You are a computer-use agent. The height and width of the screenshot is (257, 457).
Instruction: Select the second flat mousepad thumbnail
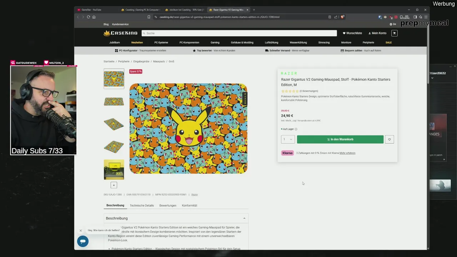coord(114,102)
